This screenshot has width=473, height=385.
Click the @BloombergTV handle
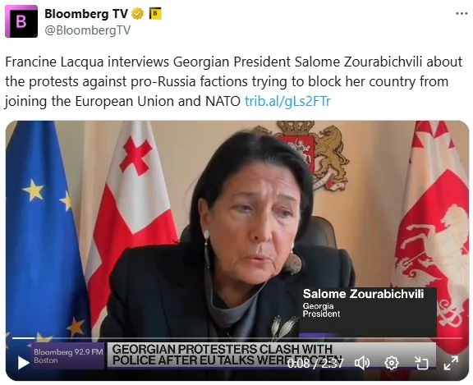(88, 30)
